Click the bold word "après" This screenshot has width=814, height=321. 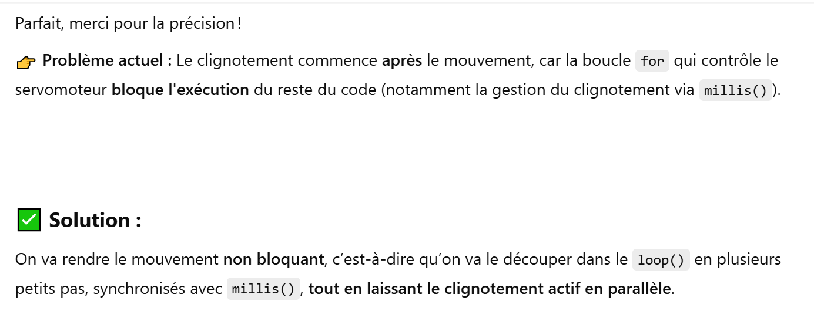[401, 61]
